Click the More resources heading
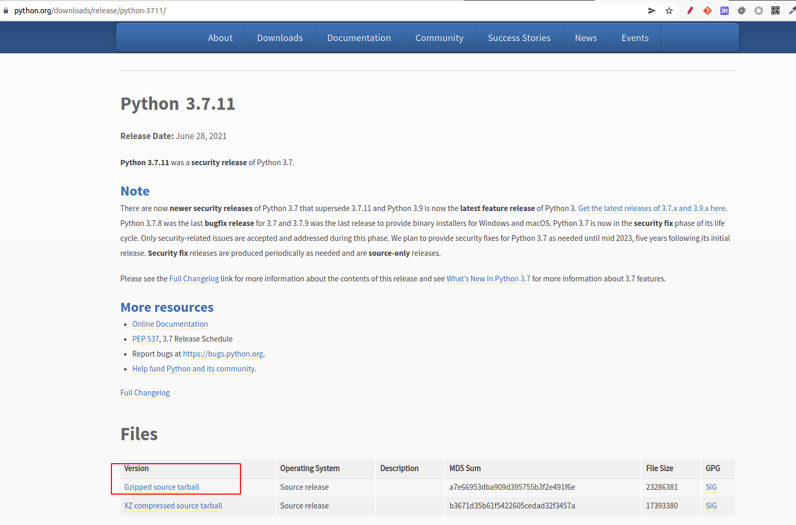This screenshot has width=796, height=525. click(167, 308)
